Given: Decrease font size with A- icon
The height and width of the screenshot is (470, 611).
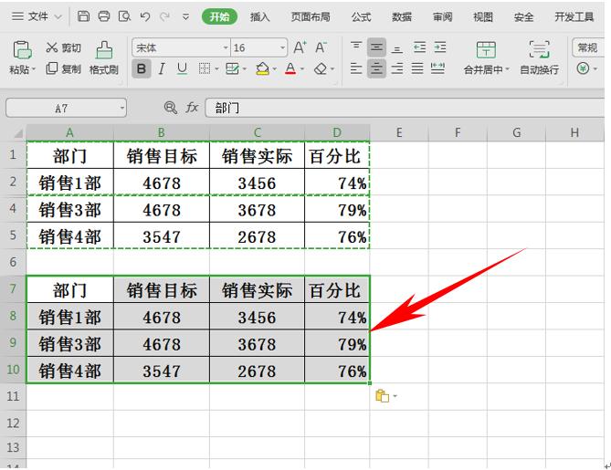Looking at the screenshot, I should tap(321, 47).
